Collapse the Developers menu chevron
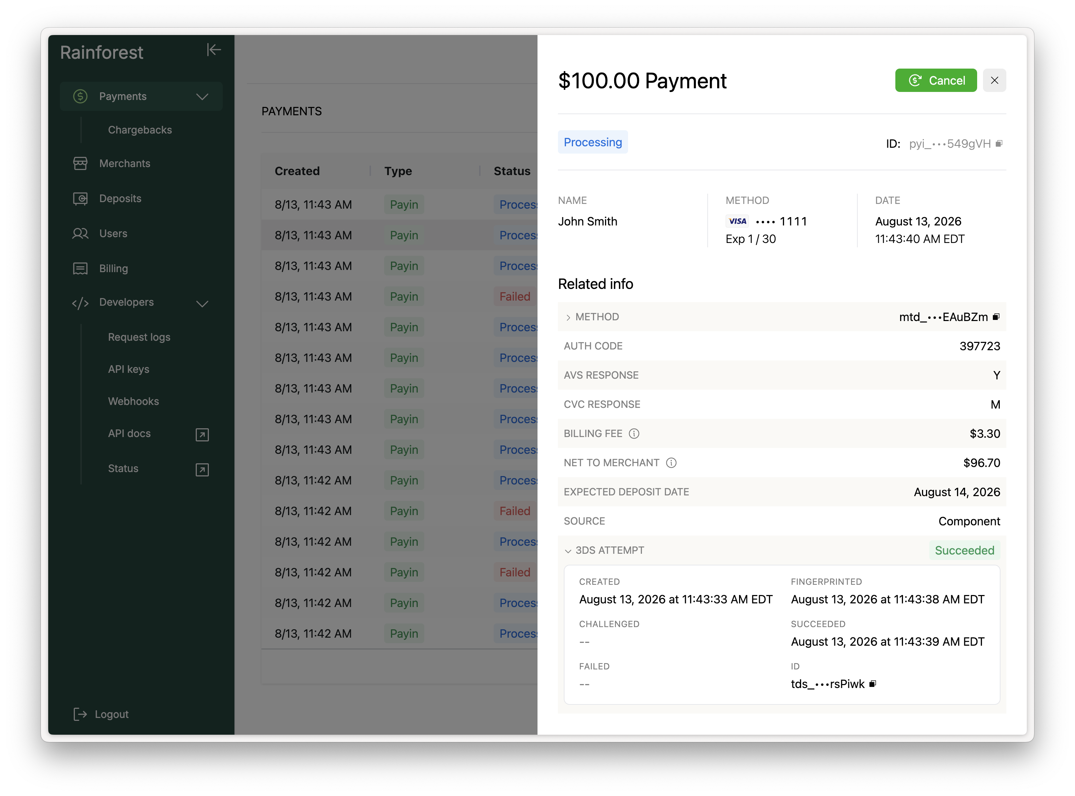The height and width of the screenshot is (796, 1075). 202,304
